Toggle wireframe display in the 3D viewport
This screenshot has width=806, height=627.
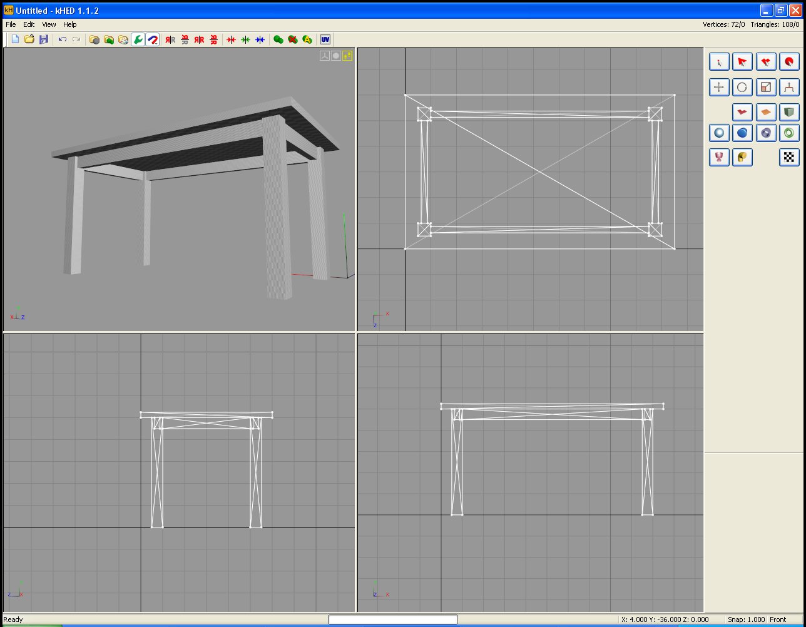pos(325,56)
